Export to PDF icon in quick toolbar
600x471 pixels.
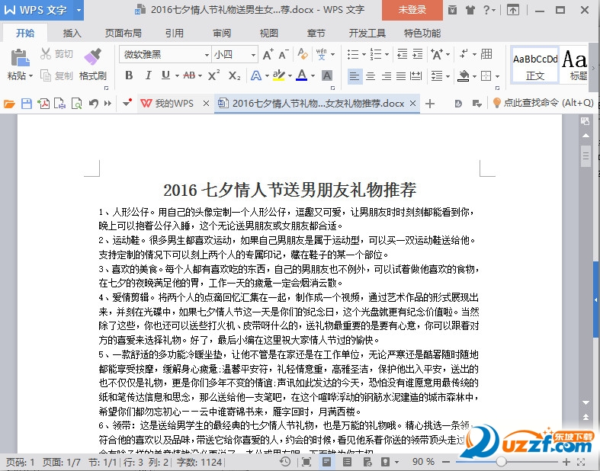click(43, 104)
